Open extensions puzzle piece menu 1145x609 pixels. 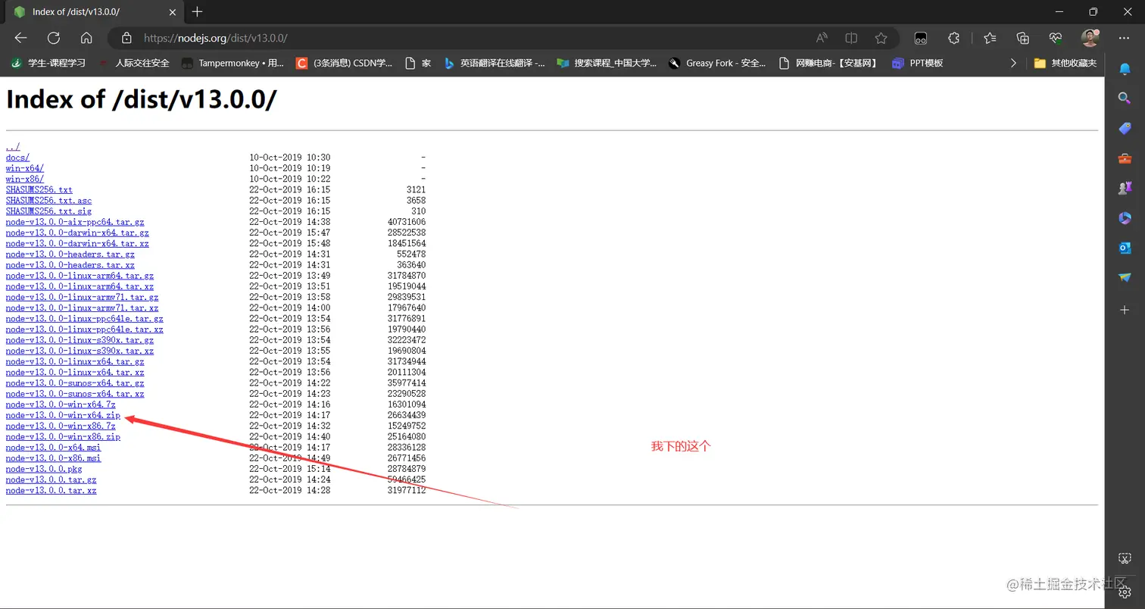click(x=954, y=38)
